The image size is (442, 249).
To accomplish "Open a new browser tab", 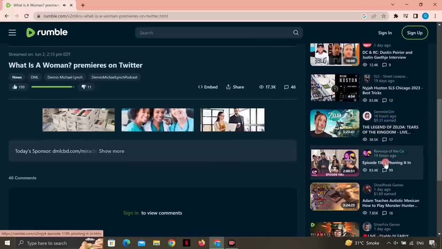I will point(83,5).
